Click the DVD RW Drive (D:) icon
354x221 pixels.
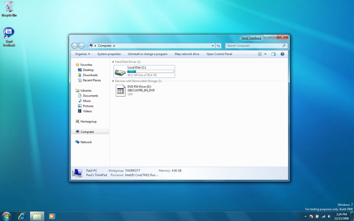click(120, 91)
